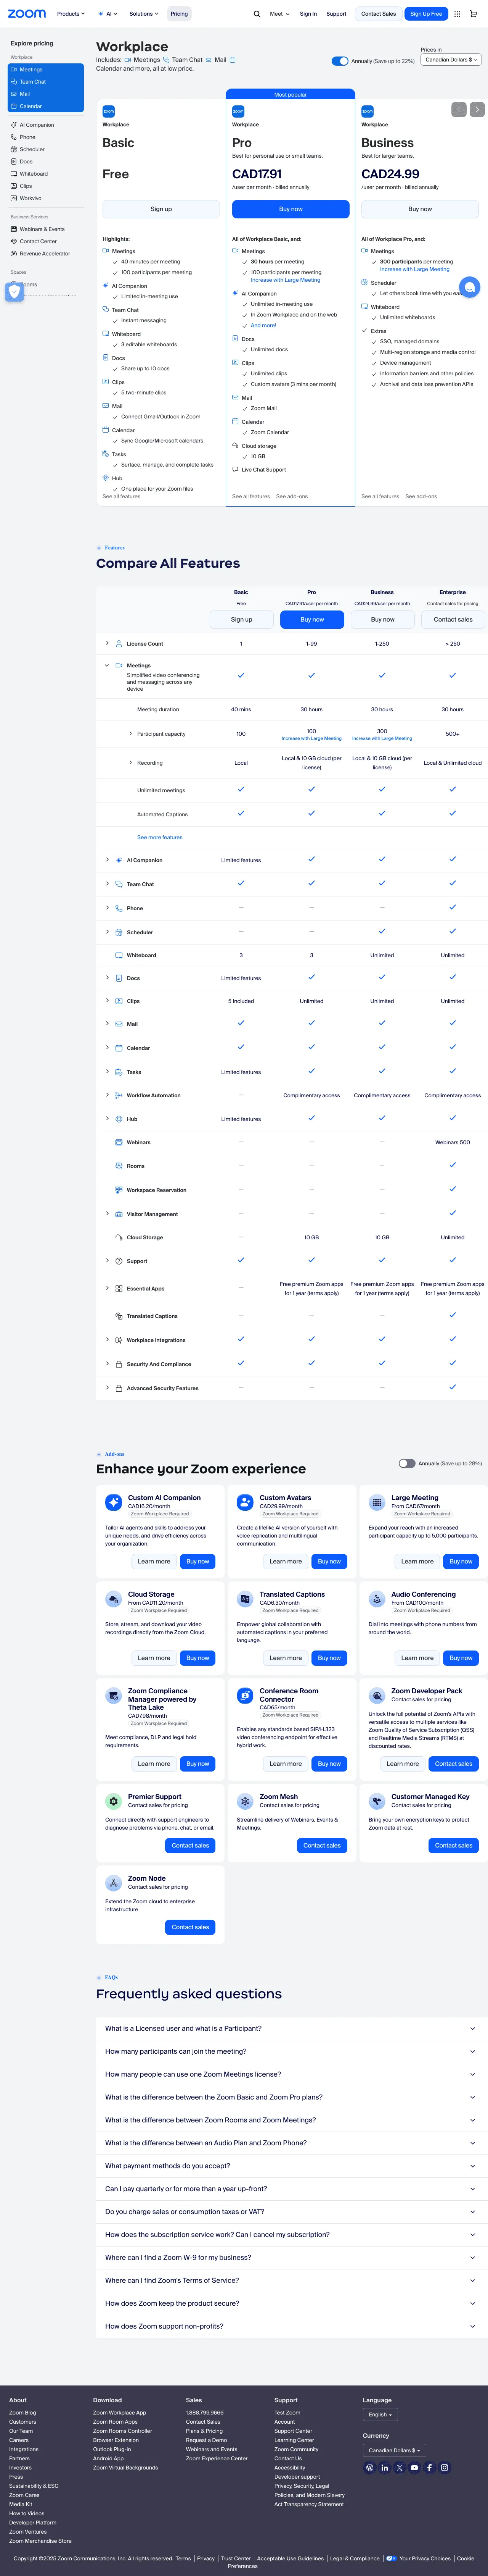Image resolution: width=488 pixels, height=2576 pixels.
Task: Click the search magnifier icon in header
Action: click(x=257, y=14)
